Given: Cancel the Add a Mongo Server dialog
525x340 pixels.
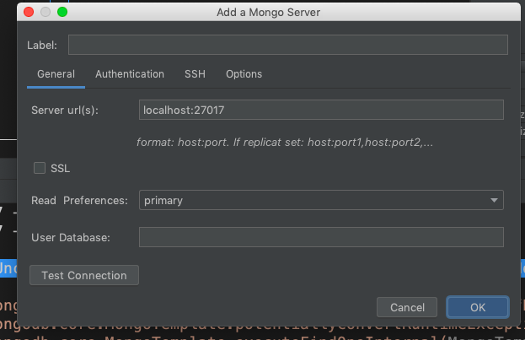Looking at the screenshot, I should tap(407, 307).
